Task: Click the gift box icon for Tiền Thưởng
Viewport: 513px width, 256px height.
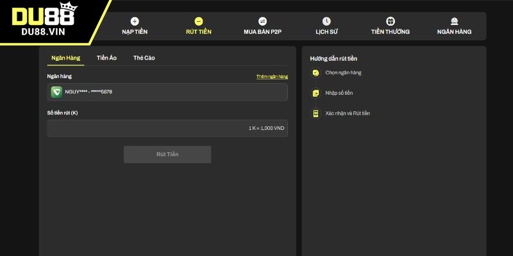Action: (391, 21)
